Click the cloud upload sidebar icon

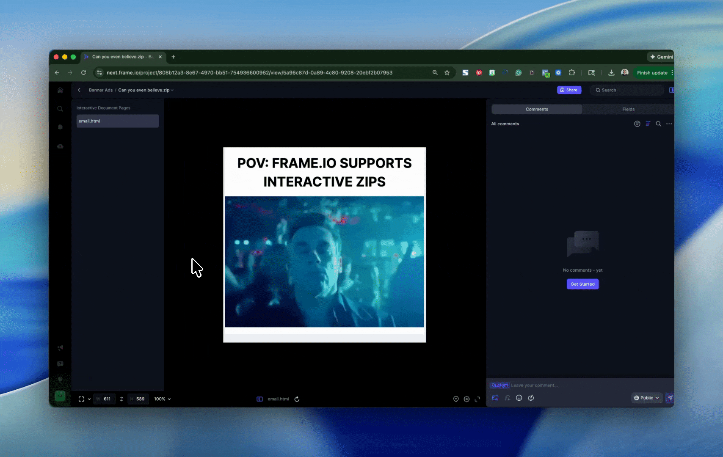(x=60, y=146)
